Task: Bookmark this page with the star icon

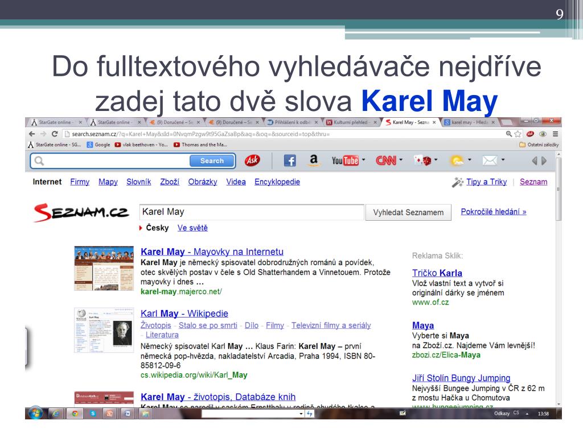Action: (x=518, y=134)
